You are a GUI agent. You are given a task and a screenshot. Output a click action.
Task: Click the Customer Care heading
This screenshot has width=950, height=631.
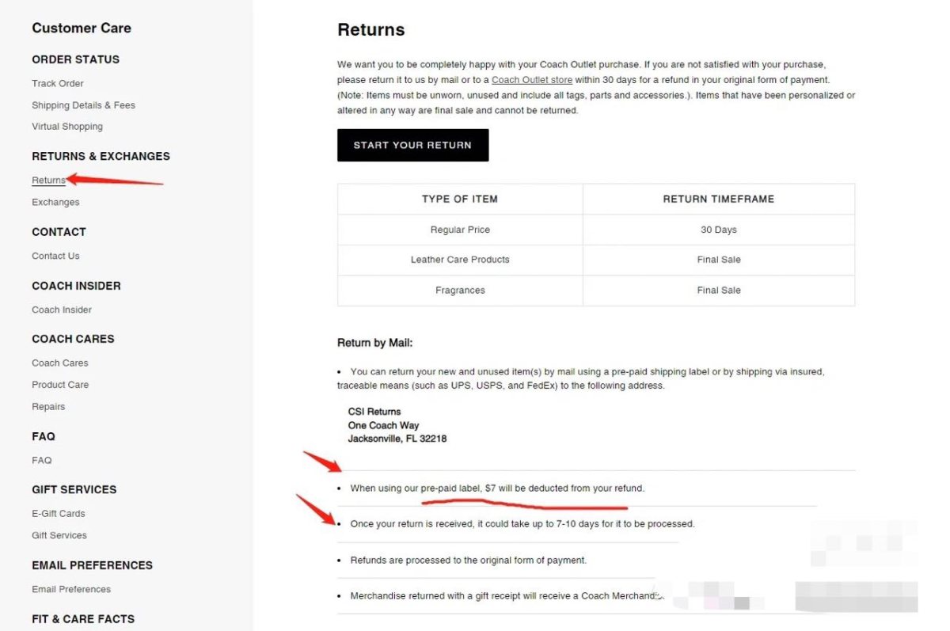82,28
